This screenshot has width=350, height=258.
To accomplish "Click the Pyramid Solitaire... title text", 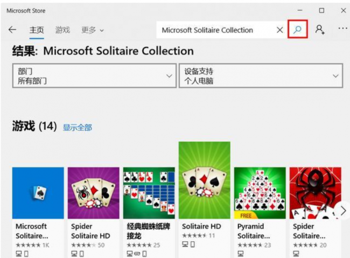I will 254,231.
